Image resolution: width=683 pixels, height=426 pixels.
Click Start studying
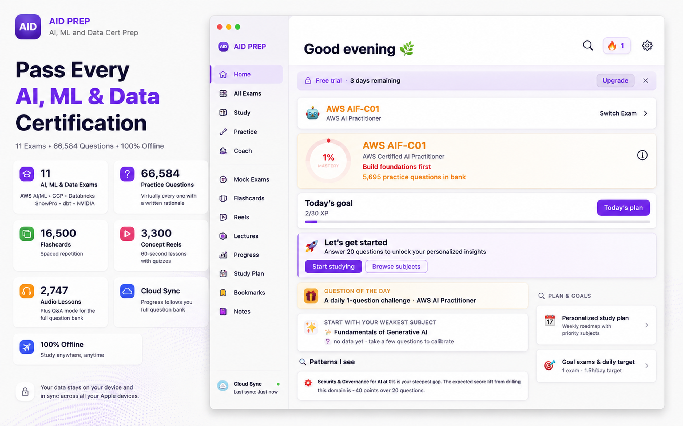(333, 267)
